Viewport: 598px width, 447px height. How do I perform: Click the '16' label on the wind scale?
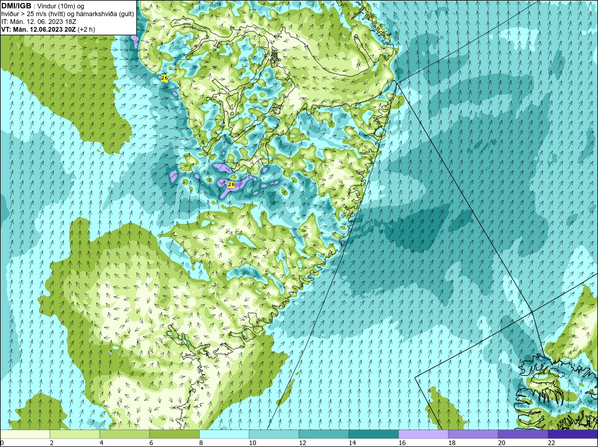pyautogui.click(x=402, y=443)
